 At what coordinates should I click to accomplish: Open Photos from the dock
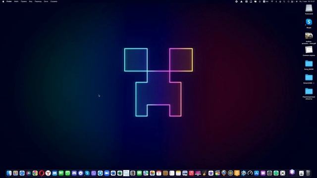click(x=152, y=173)
